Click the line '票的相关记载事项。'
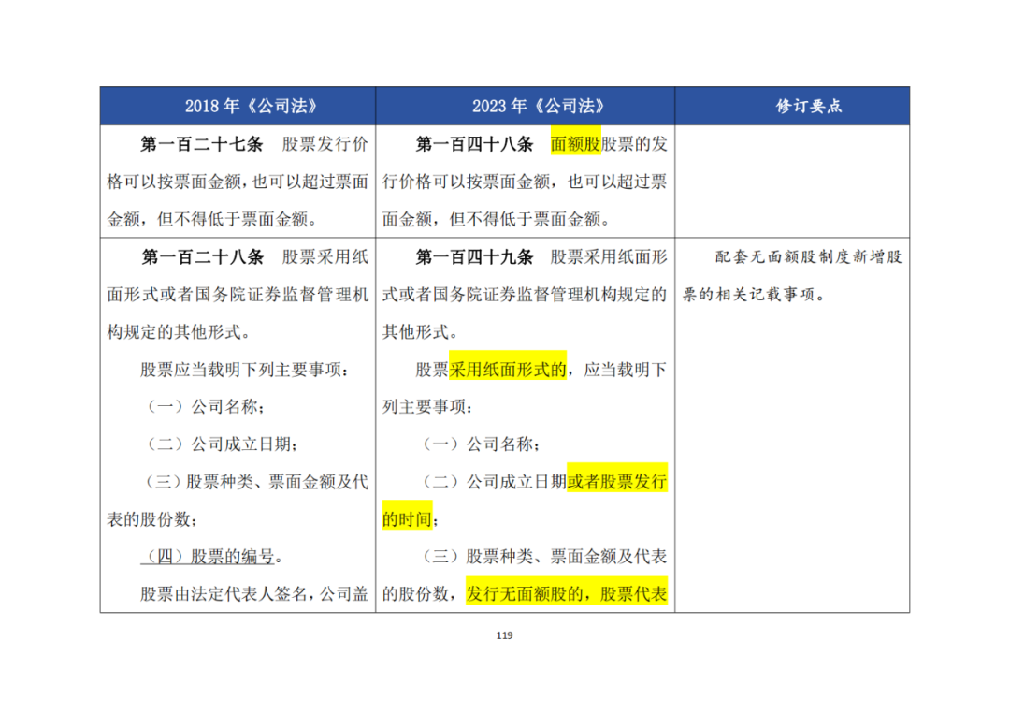The image size is (1010, 714). click(x=754, y=295)
